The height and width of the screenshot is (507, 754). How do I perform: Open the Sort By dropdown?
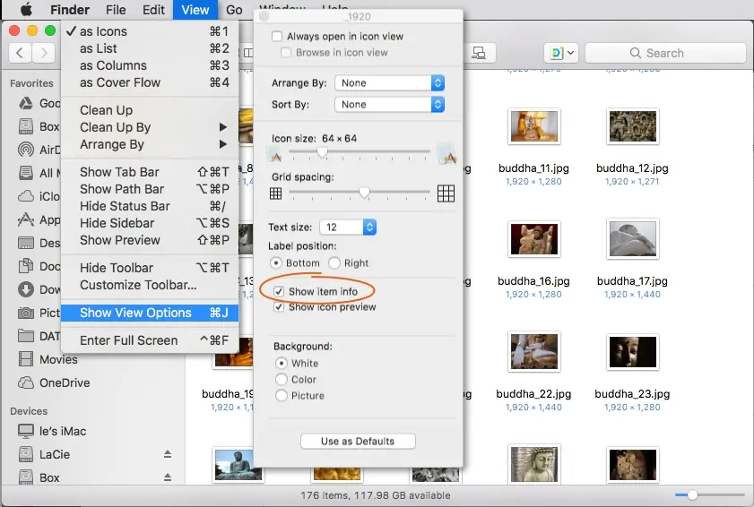(389, 105)
